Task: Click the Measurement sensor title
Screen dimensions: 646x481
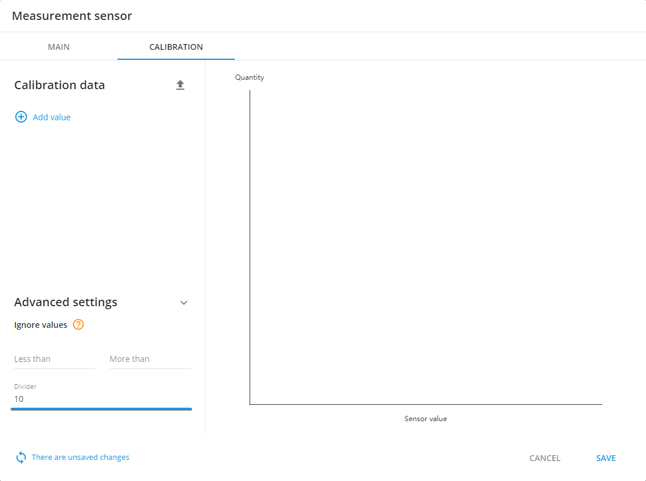Action: (72, 16)
